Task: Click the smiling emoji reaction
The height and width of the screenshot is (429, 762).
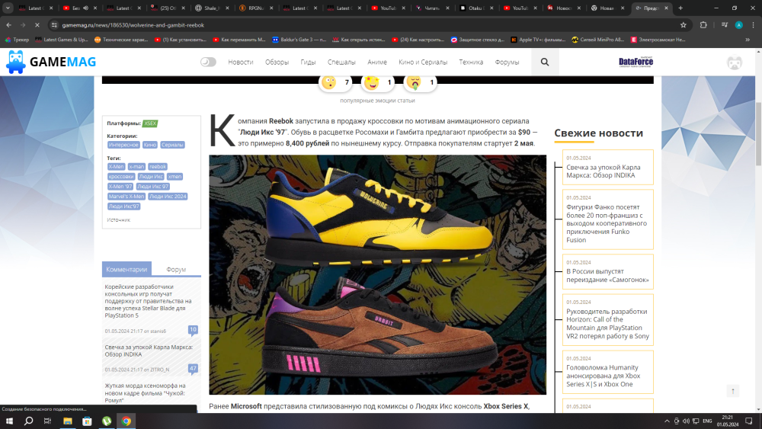Action: tap(371, 82)
